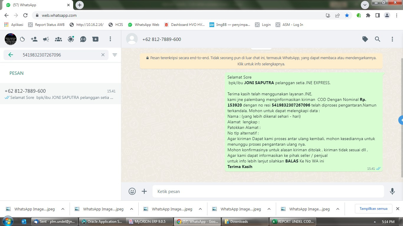Open the Channels chat-bubble icon
The width and height of the screenshot is (403, 226).
pyautogui.click(x=83, y=39)
